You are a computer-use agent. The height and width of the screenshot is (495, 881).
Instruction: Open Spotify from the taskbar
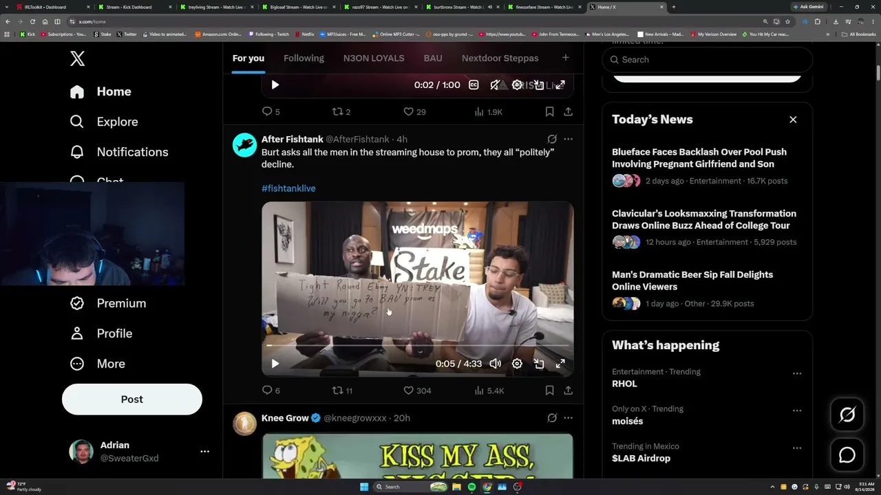pos(471,487)
